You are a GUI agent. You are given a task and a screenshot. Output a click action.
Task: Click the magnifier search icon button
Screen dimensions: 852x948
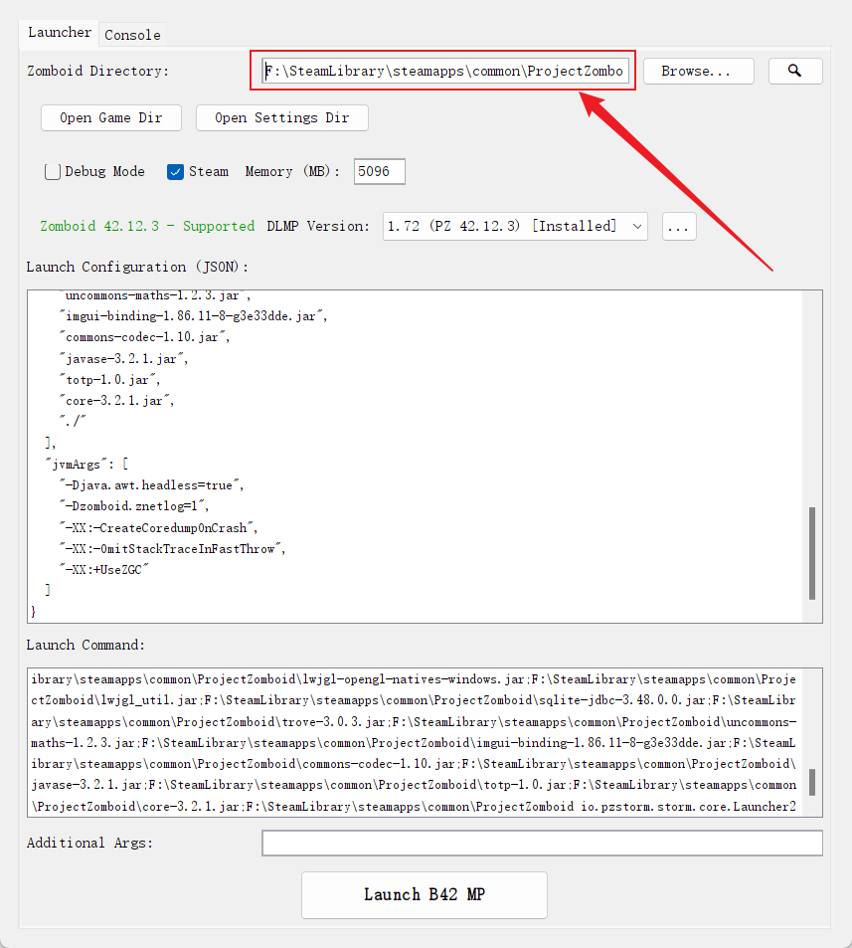point(794,72)
